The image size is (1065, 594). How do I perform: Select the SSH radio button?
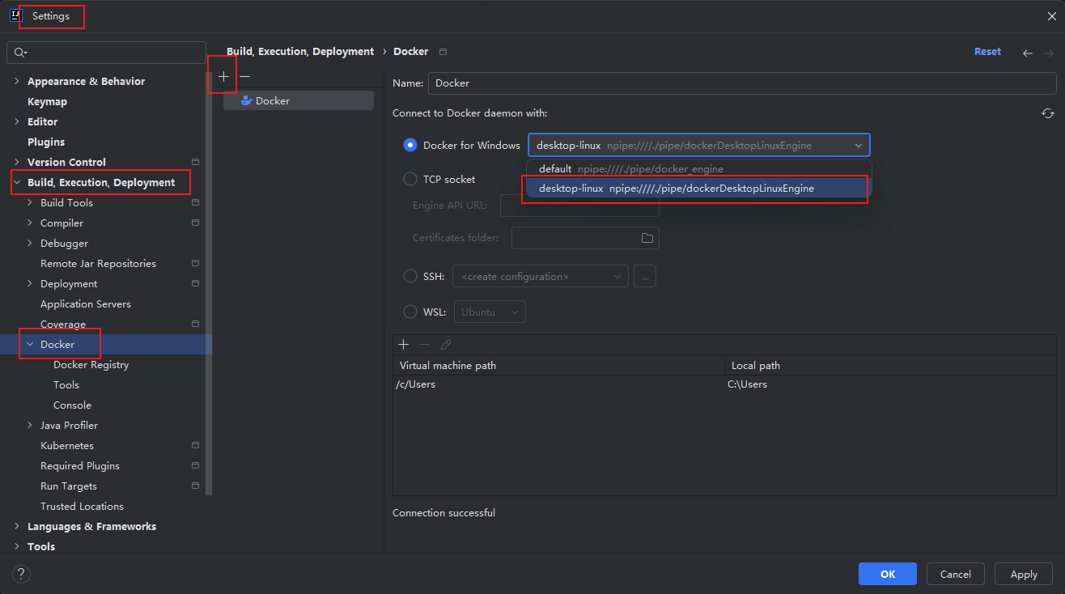(x=410, y=276)
